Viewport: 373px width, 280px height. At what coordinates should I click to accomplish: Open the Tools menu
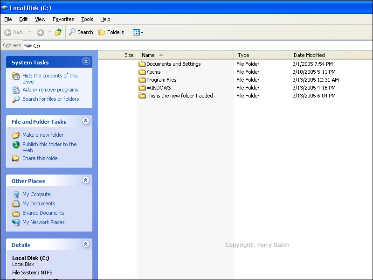pos(87,19)
